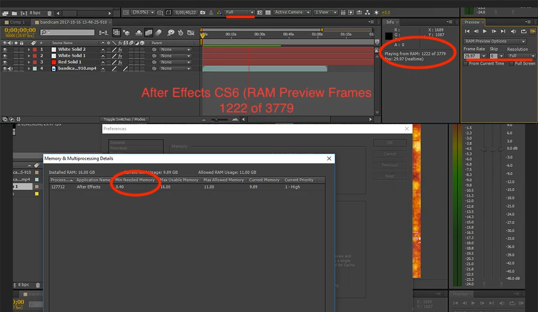Image resolution: width=538 pixels, height=312 pixels.
Task: Select the Info panel tab
Action: (390, 22)
